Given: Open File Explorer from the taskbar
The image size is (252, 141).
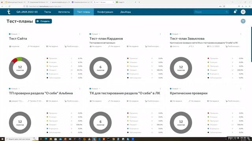Looking at the screenshot, I should (x=51, y=139).
